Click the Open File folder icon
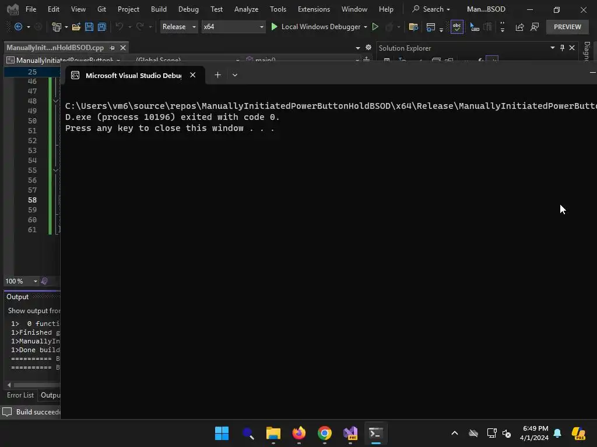Screen dimensions: 597x447 click(x=76, y=27)
